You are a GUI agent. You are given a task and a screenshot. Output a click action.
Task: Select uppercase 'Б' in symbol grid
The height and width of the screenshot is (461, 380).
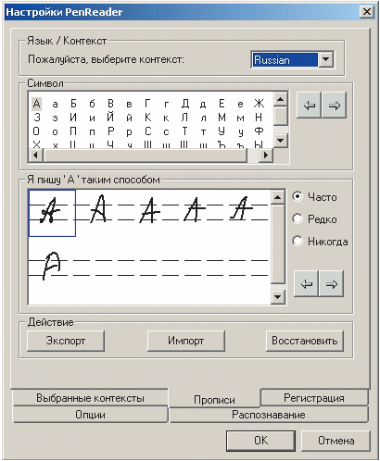coord(73,104)
